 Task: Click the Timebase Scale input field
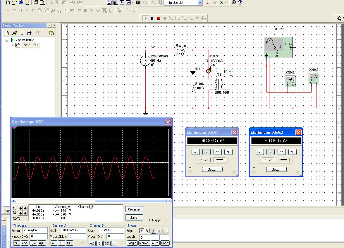[35, 230]
